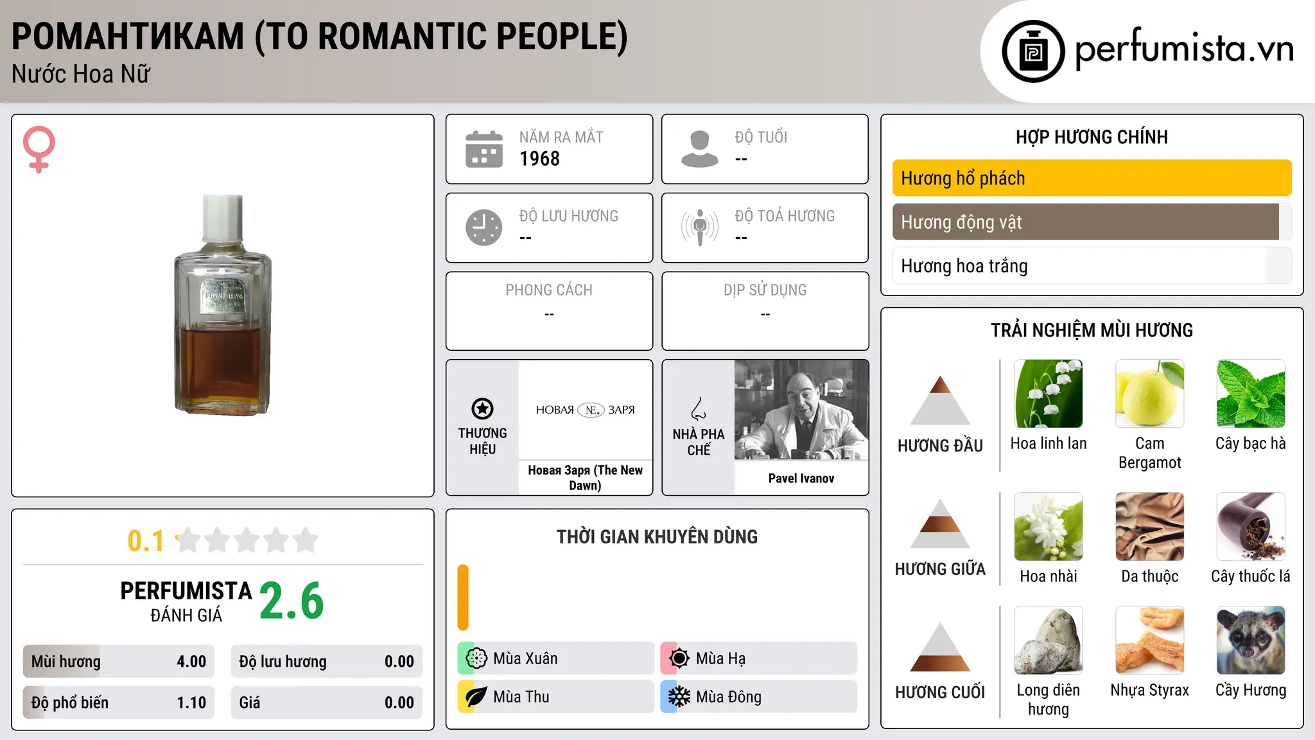The height and width of the screenshot is (740, 1315).
Task: Click the Hợp hương chính heading
Action: click(1092, 137)
